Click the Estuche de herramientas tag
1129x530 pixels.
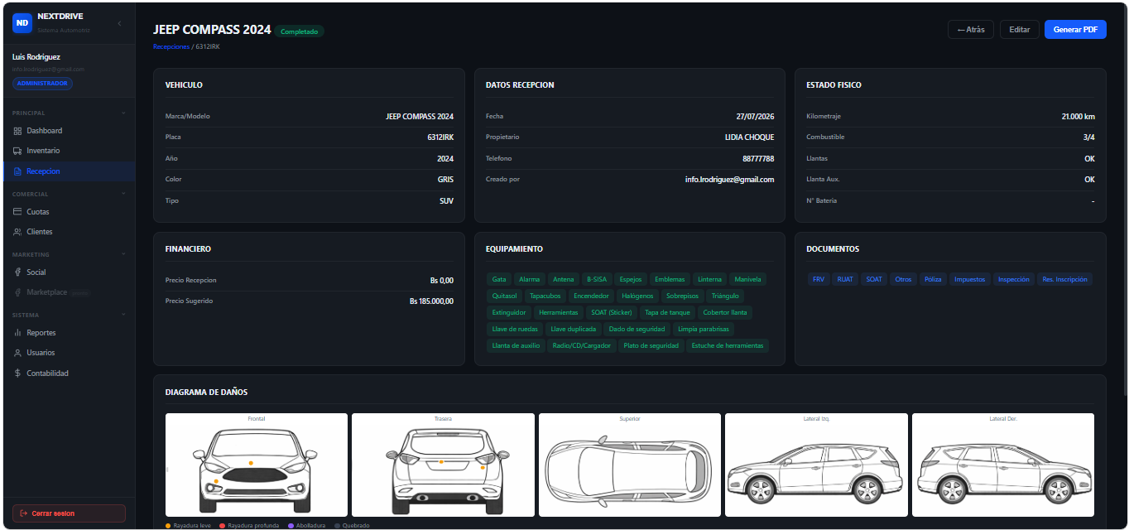point(728,345)
